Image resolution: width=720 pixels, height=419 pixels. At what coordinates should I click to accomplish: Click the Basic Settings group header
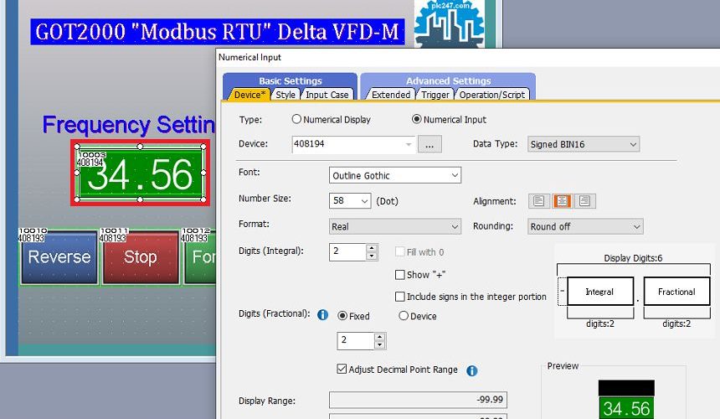point(291,80)
